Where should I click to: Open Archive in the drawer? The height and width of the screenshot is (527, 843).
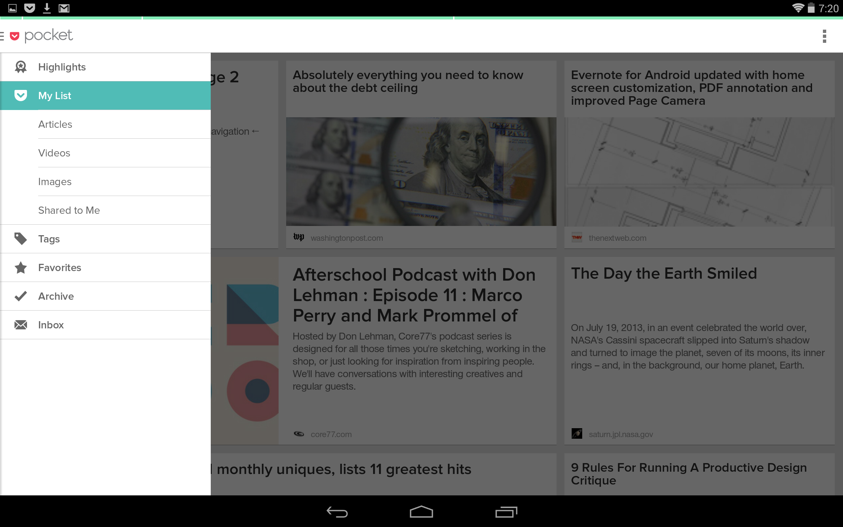click(105, 296)
